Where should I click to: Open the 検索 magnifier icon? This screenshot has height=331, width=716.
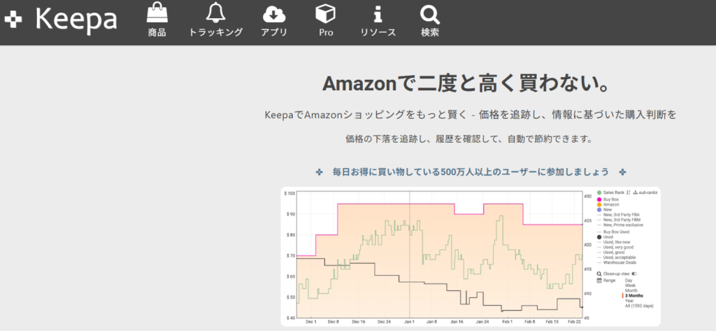(x=430, y=14)
